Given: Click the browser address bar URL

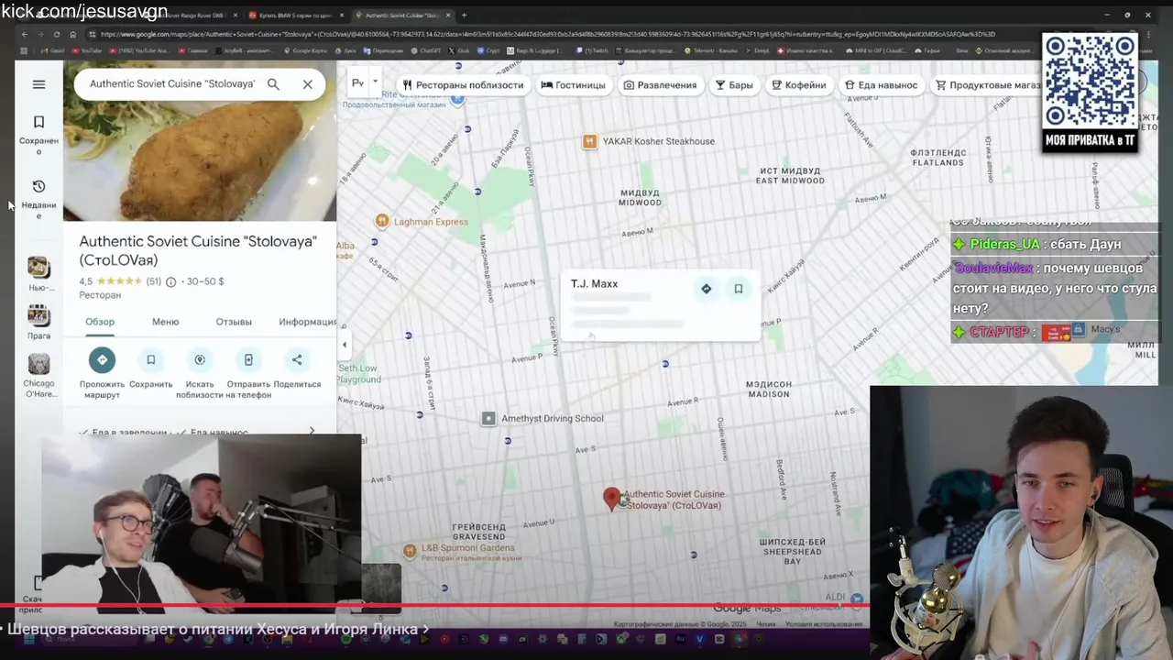Looking at the screenshot, I should tap(547, 34).
